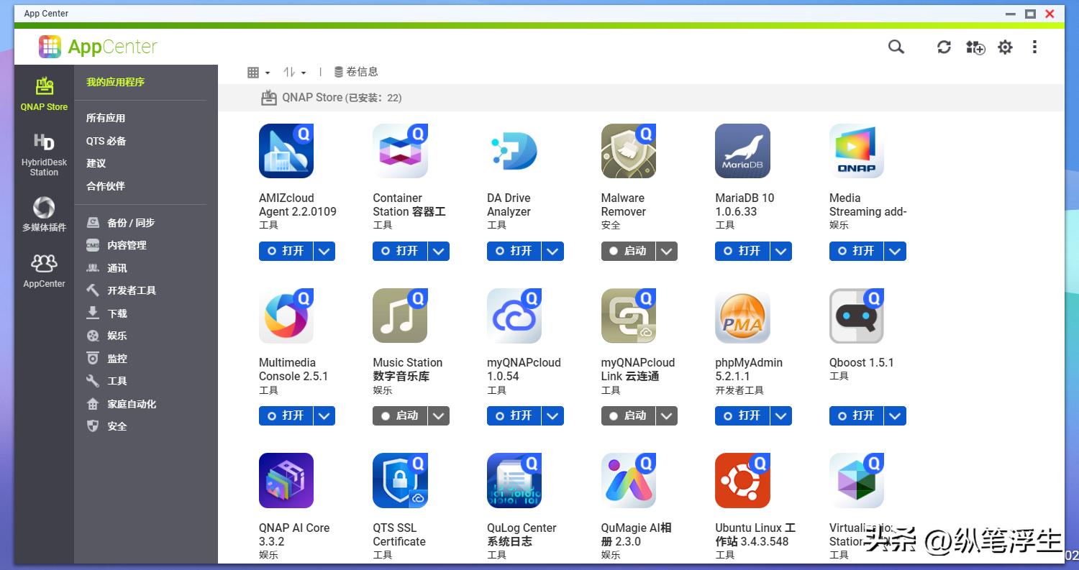
Task: Click the 卷信息 volume info button
Action: [x=356, y=72]
